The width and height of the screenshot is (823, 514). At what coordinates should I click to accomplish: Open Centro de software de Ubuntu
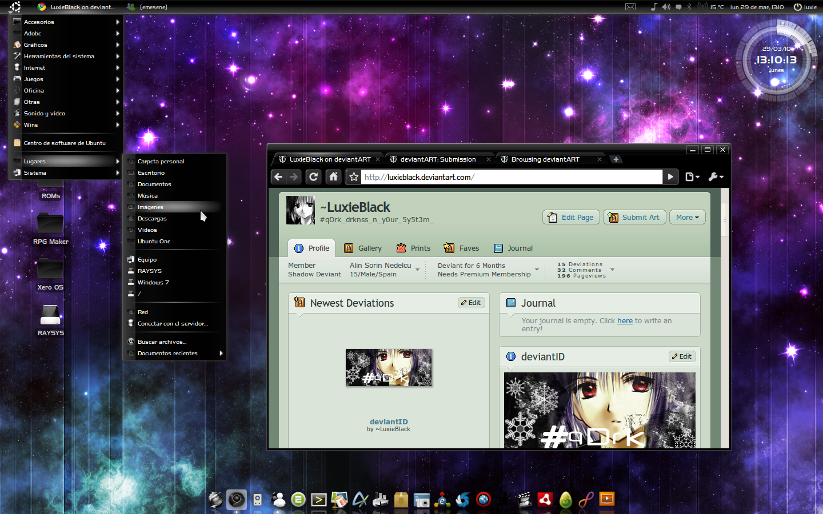tap(66, 143)
